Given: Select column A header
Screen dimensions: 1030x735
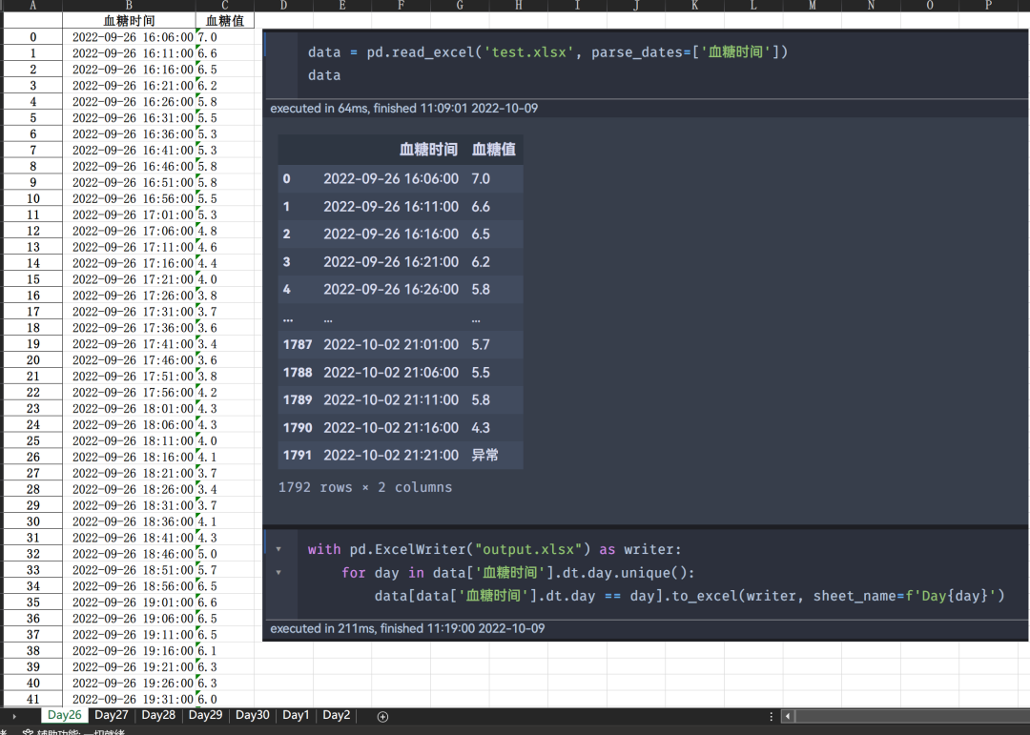Looking at the screenshot, I should pos(32,6).
